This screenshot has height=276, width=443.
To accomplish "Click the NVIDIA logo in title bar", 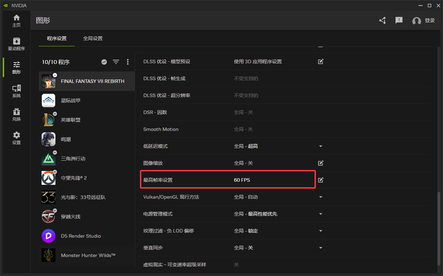I will [5, 5].
